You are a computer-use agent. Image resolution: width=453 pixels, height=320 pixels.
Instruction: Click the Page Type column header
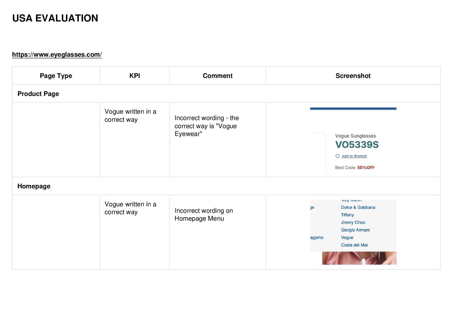click(56, 76)
